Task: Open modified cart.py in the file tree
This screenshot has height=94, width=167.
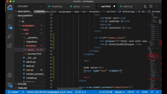Action: tap(30, 70)
